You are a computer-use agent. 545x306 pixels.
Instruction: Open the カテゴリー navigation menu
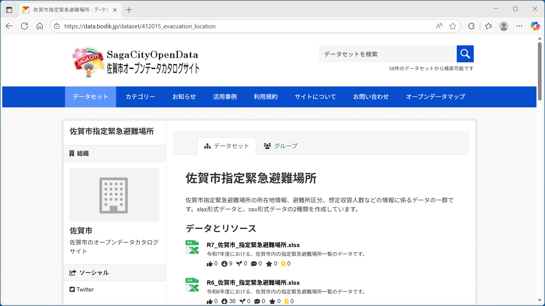coord(140,97)
